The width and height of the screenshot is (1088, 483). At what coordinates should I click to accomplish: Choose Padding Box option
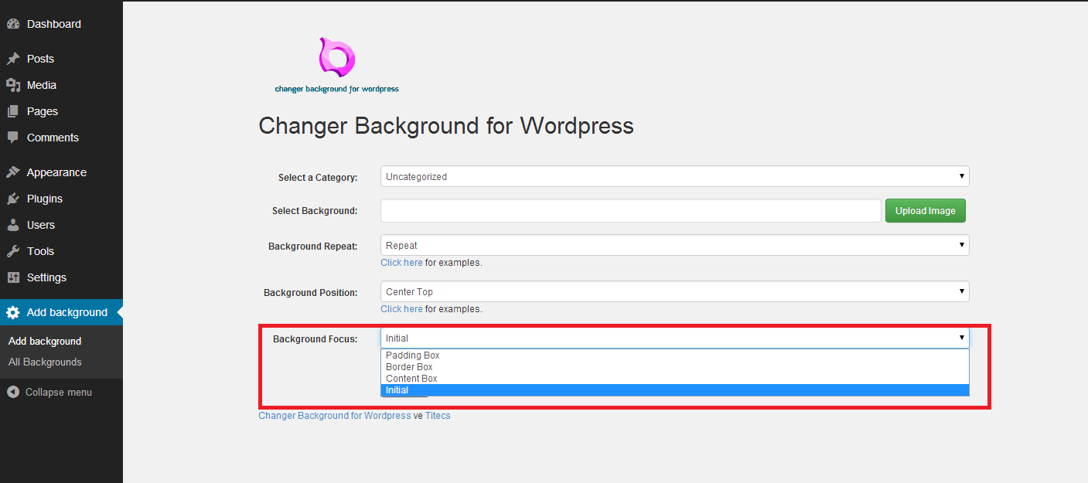pos(674,355)
